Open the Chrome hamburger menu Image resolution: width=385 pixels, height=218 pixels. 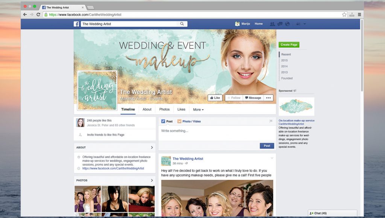359,15
